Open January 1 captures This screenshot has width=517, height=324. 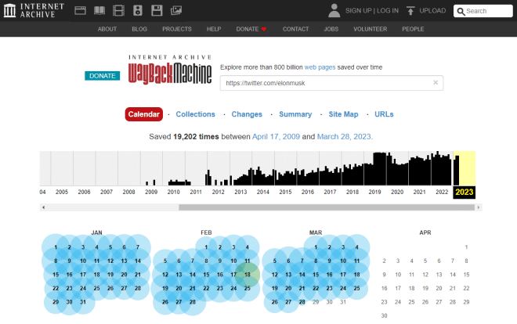[56, 247]
